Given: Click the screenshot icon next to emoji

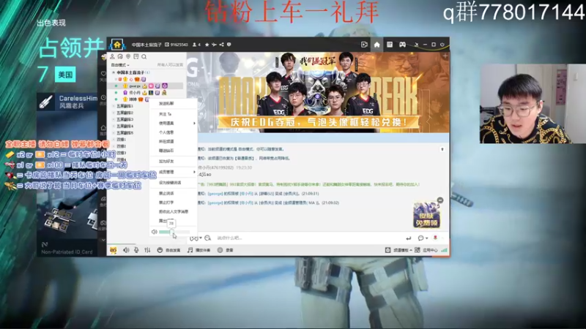Looking at the screenshot, I should (x=208, y=238).
